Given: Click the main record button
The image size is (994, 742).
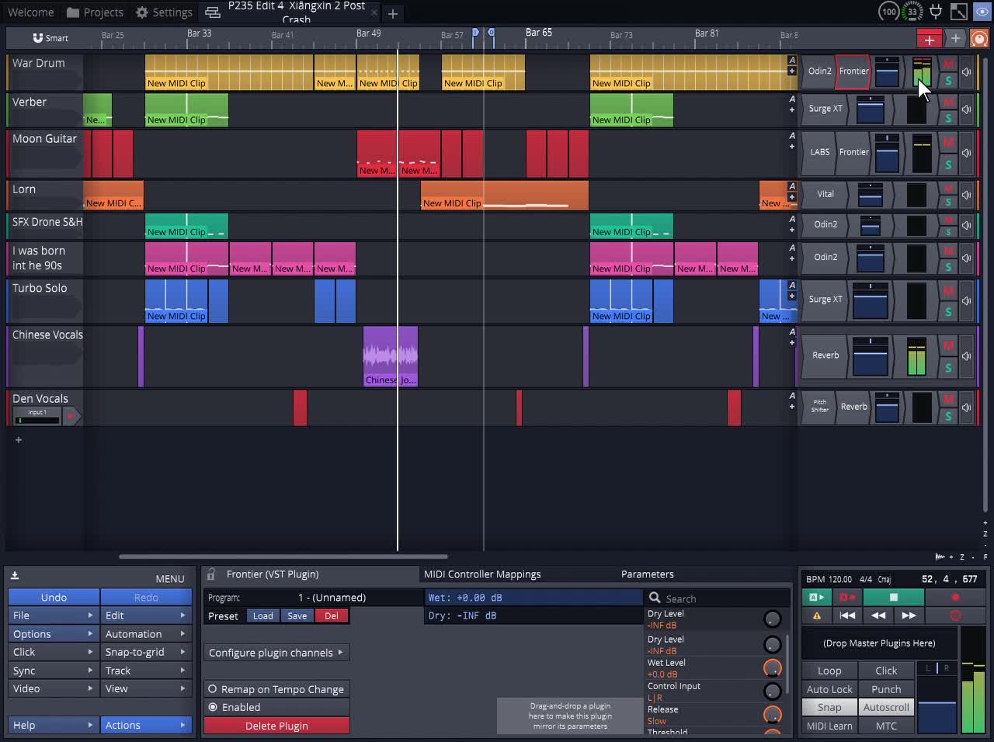Looking at the screenshot, I should point(955,597).
